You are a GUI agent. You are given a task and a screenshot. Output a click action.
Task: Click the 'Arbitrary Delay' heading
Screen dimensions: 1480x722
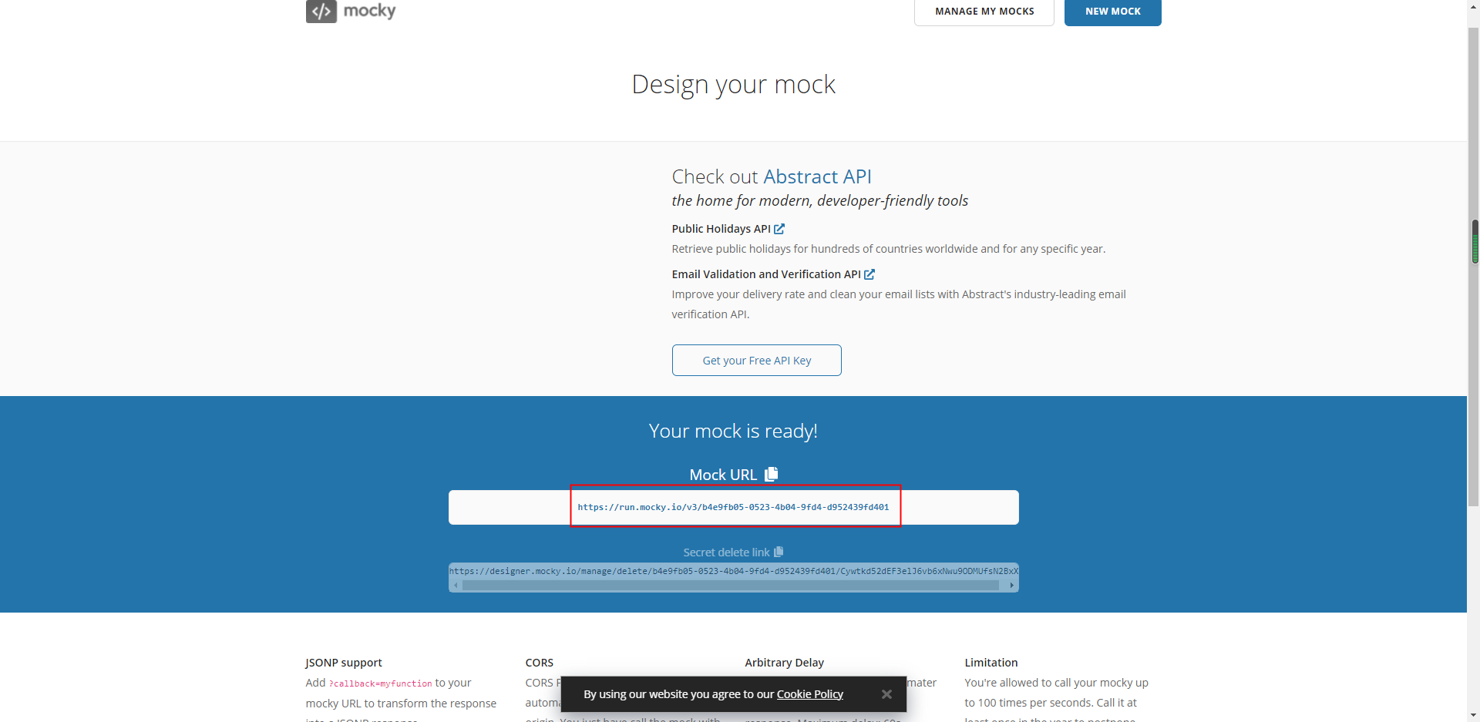pyautogui.click(x=784, y=663)
